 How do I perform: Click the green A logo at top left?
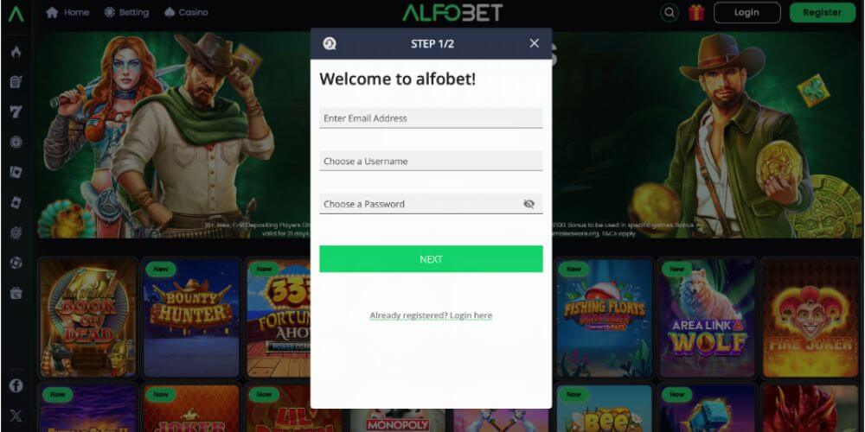coord(16,14)
